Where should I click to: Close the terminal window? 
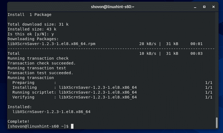[x=213, y=6]
